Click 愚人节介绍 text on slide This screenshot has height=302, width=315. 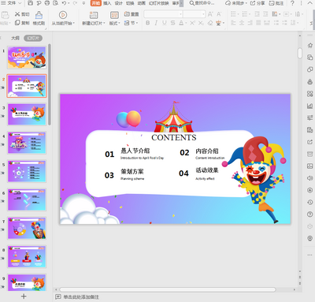(x=135, y=151)
